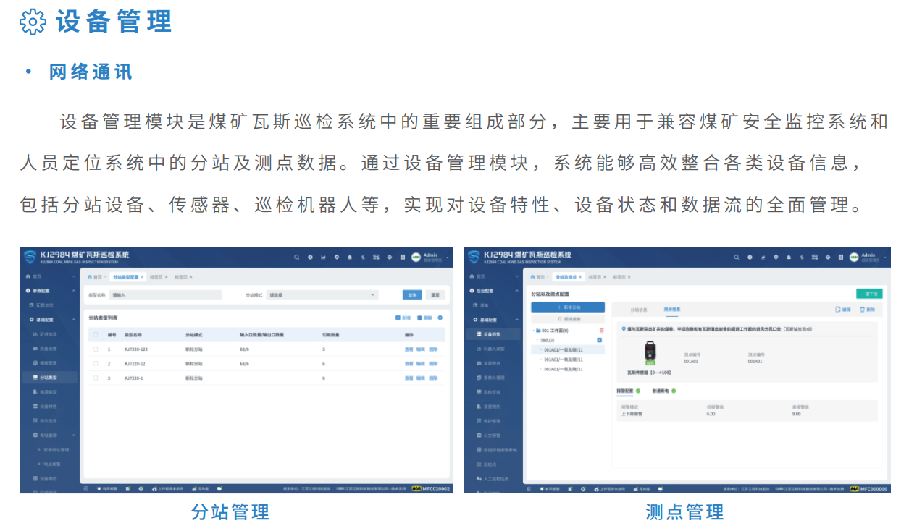Click the blue 新增分站 button above the tree
909x531 pixels.
pos(568,307)
